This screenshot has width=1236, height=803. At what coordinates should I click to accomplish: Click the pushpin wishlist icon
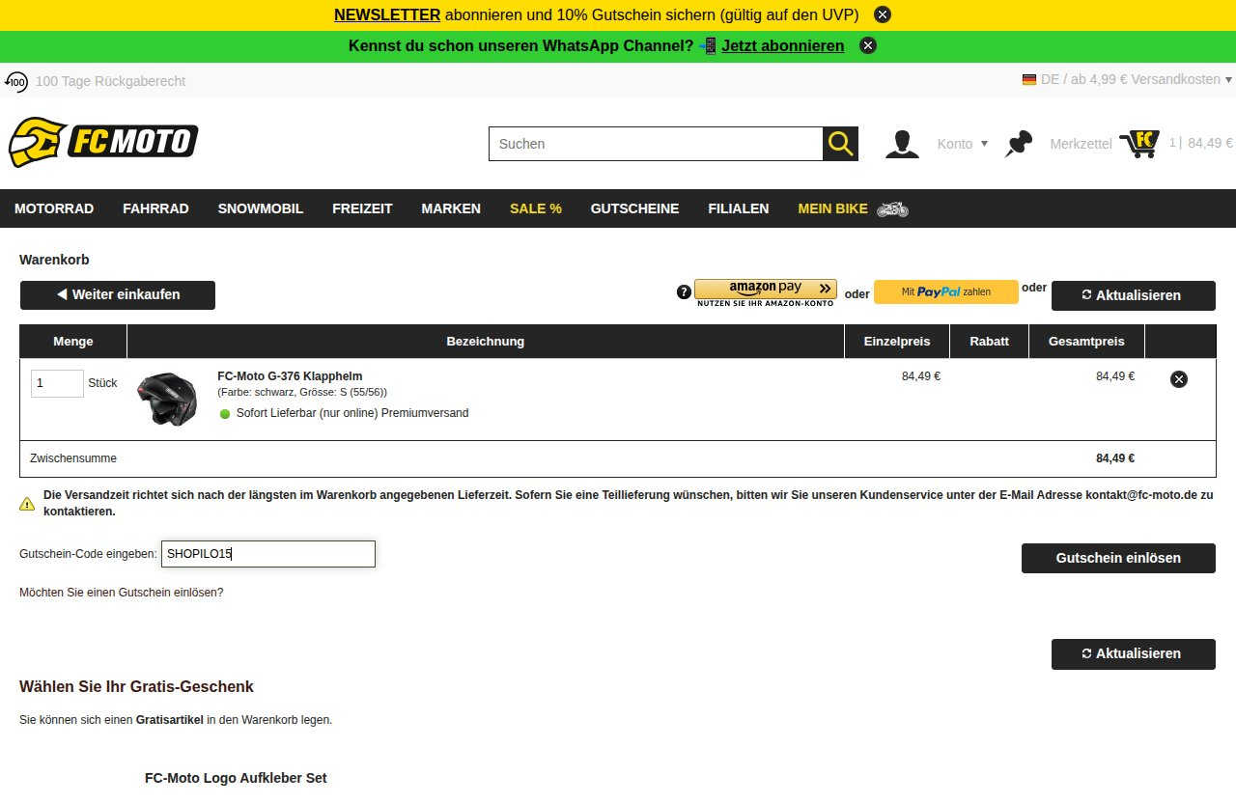(x=1019, y=144)
